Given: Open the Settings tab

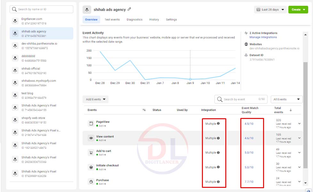Looking at the screenshot, I should pos(171,20).
